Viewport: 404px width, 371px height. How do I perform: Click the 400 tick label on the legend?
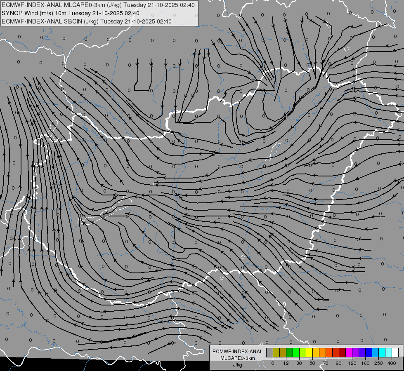pos(392,363)
